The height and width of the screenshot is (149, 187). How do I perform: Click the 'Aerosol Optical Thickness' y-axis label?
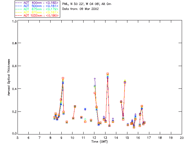point(9,77)
